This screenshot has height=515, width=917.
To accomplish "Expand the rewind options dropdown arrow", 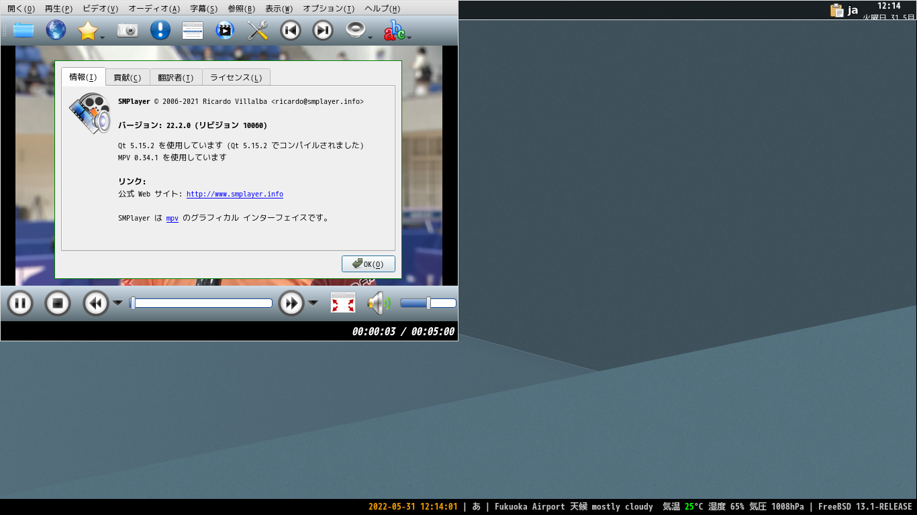I will point(117,303).
